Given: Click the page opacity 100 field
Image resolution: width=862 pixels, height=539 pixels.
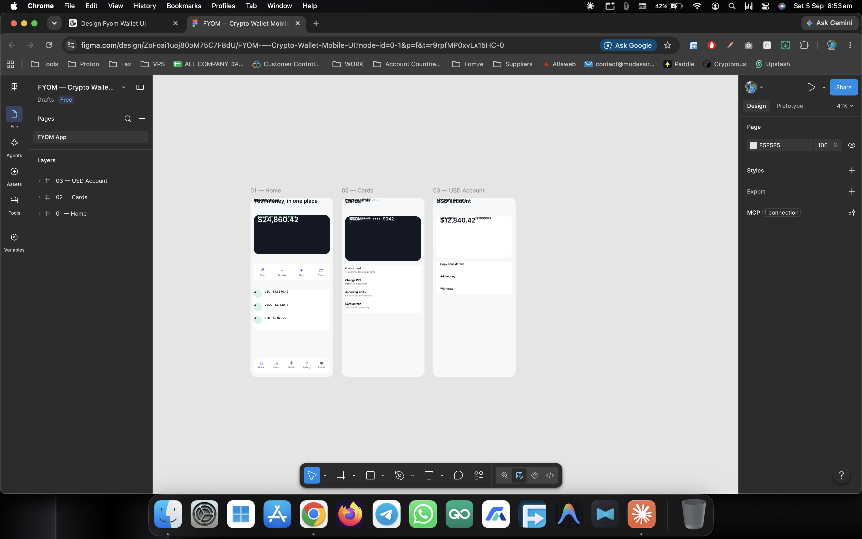Looking at the screenshot, I should point(822,146).
